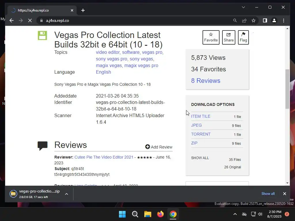Open the 'sony vegas pro' topic link

(x=111, y=59)
